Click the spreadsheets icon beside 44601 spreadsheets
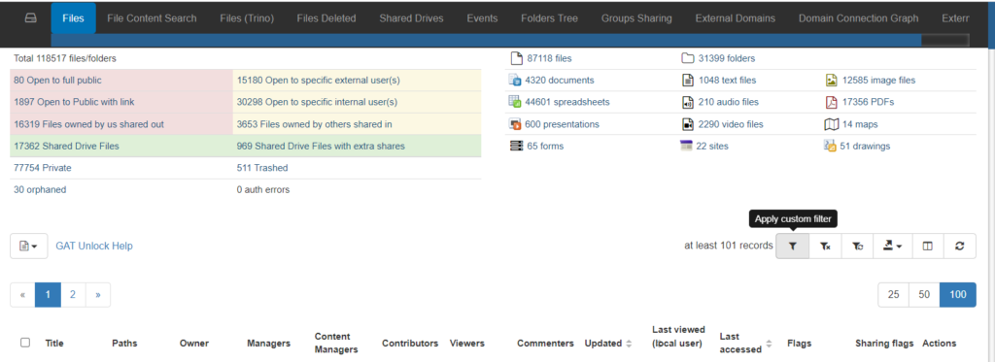This screenshot has height=362, width=995. tap(515, 102)
